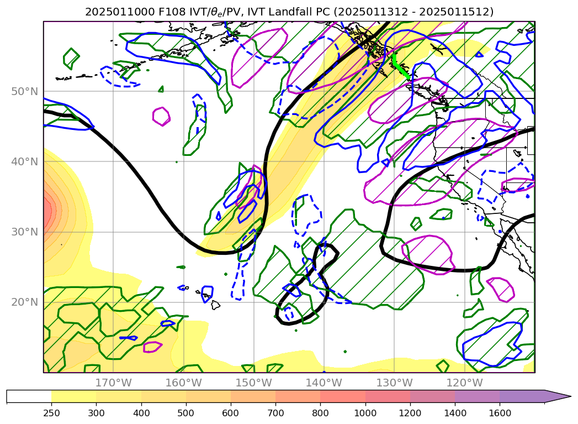The image size is (578, 424).
Task: Click the 300 colorbar tick label
Action: (96, 413)
